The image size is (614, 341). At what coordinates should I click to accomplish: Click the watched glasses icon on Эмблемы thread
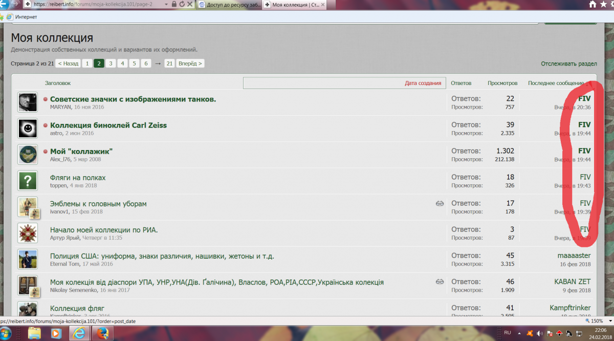coord(440,204)
